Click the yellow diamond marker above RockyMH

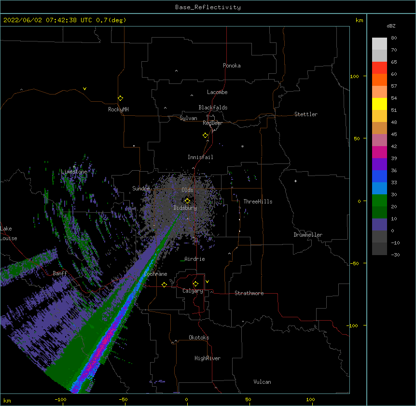tap(121, 98)
